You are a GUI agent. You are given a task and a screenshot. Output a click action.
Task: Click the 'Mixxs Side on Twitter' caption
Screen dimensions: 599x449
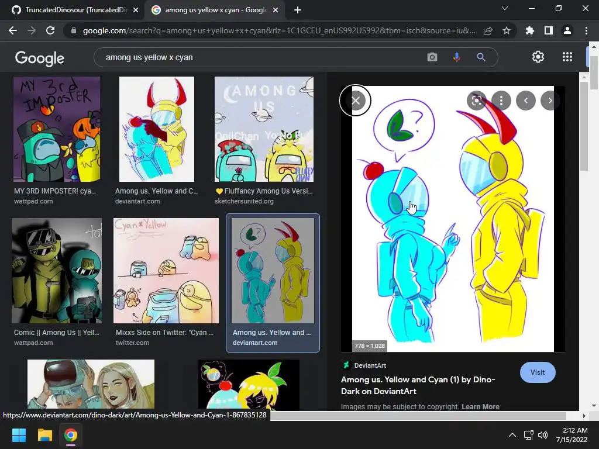[164, 333]
